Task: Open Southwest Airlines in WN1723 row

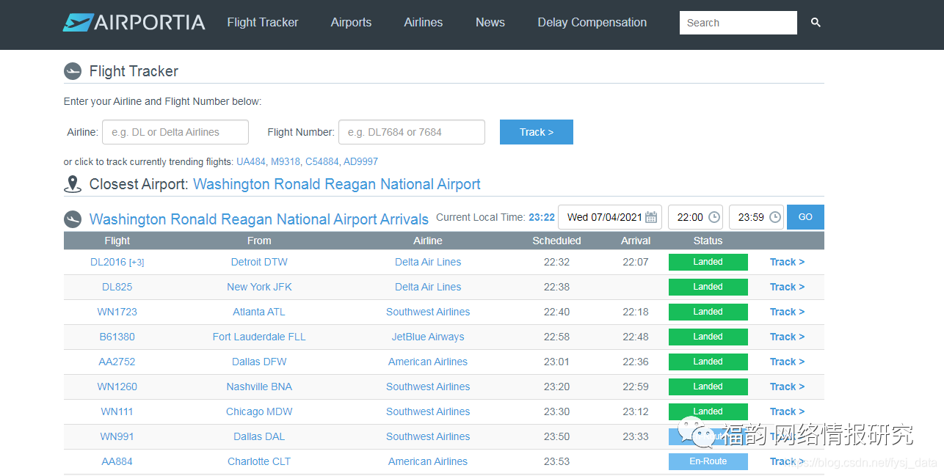Action: (428, 312)
